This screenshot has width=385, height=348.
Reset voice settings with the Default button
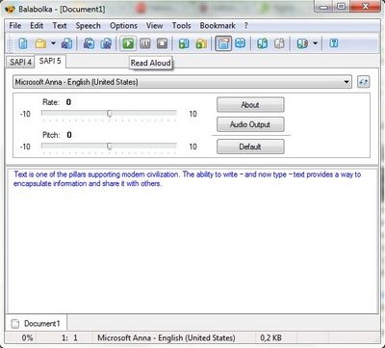250,147
